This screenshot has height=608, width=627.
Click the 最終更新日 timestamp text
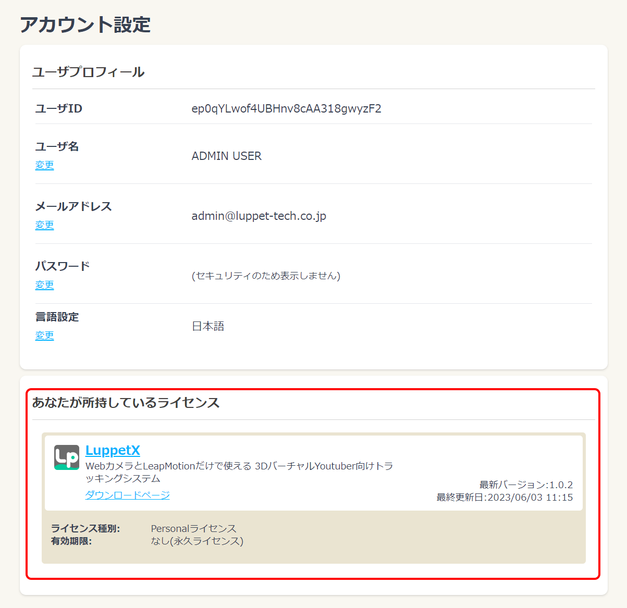coord(505,498)
